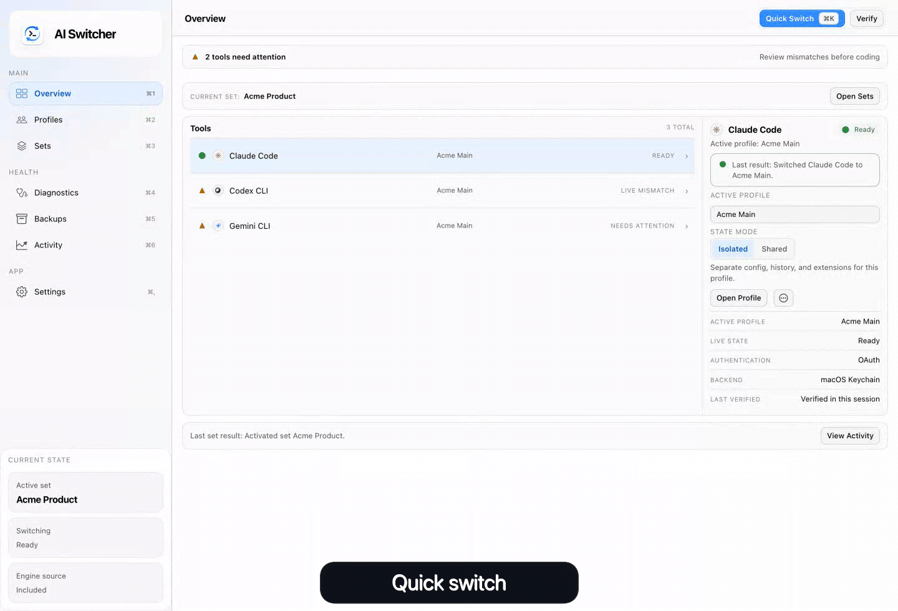The width and height of the screenshot is (898, 611).
Task: Open the Sets section
Action: [x=85, y=146]
